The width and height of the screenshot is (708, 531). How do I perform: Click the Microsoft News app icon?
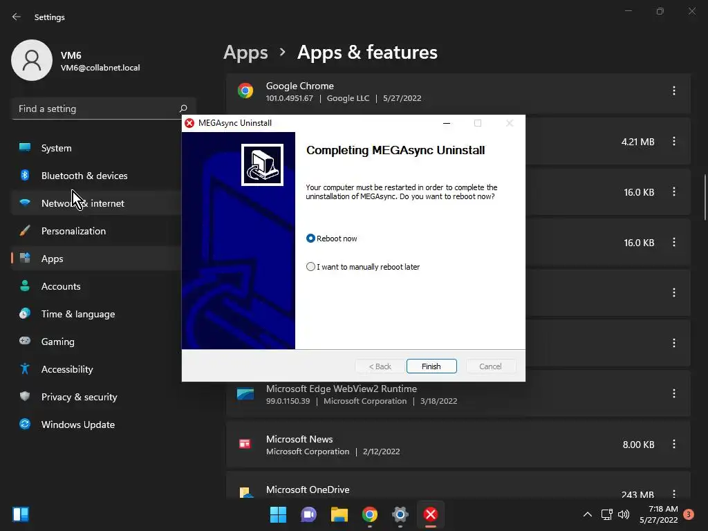click(x=245, y=445)
